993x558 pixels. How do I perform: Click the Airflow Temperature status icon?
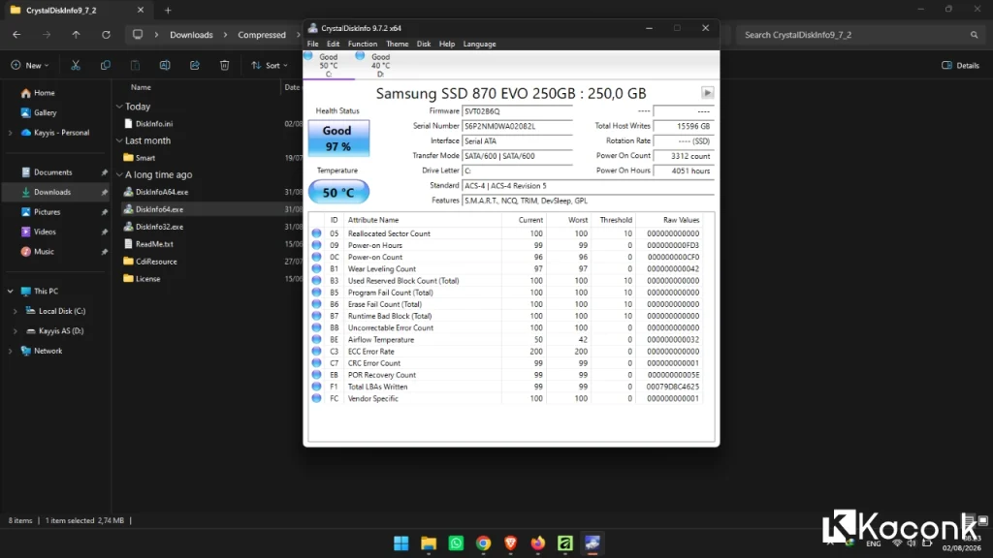[317, 340]
